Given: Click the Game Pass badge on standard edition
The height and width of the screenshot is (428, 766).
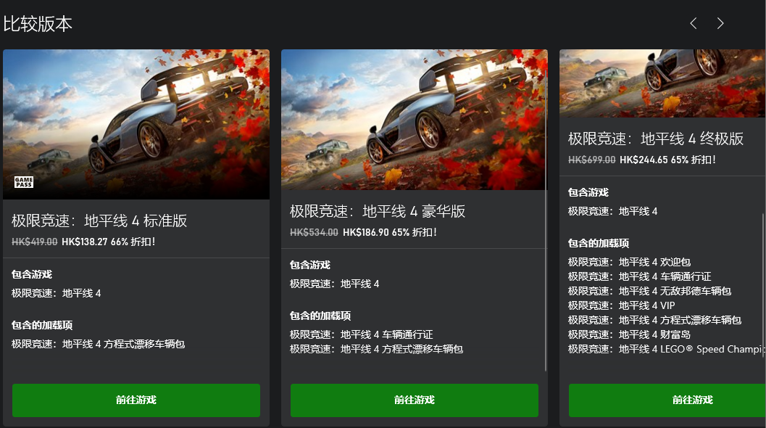Looking at the screenshot, I should (23, 183).
